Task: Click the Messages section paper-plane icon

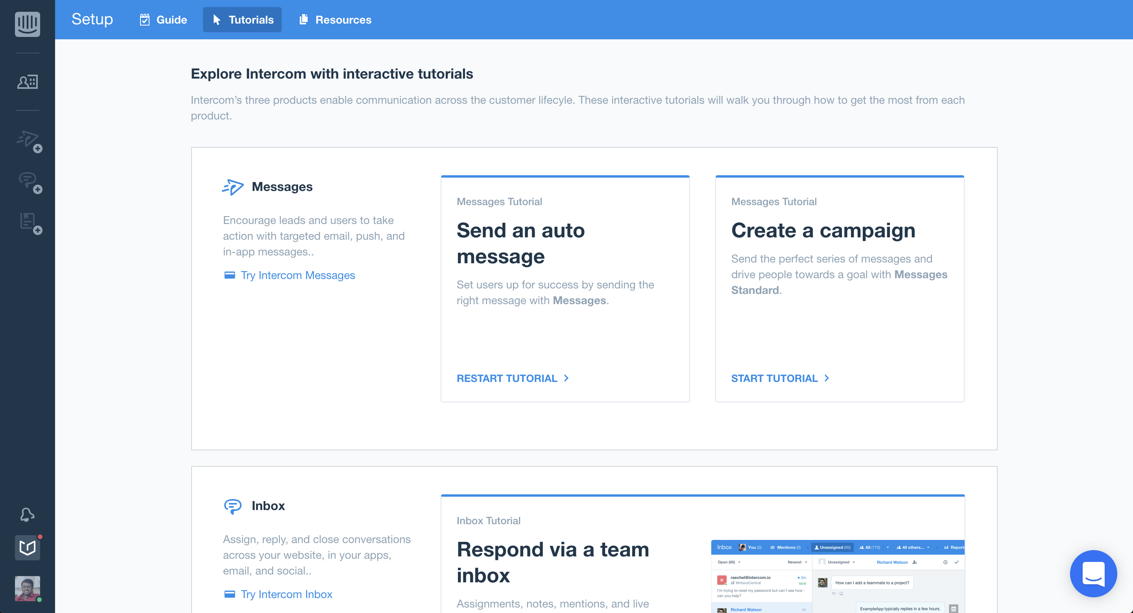Action: (233, 187)
